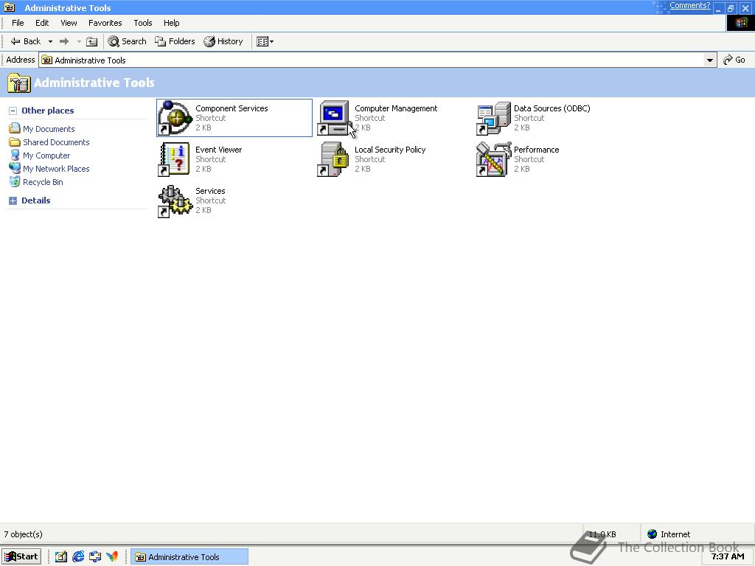Click the Administrative Tools title bar icon
The width and height of the screenshot is (755, 566).
click(9, 7)
